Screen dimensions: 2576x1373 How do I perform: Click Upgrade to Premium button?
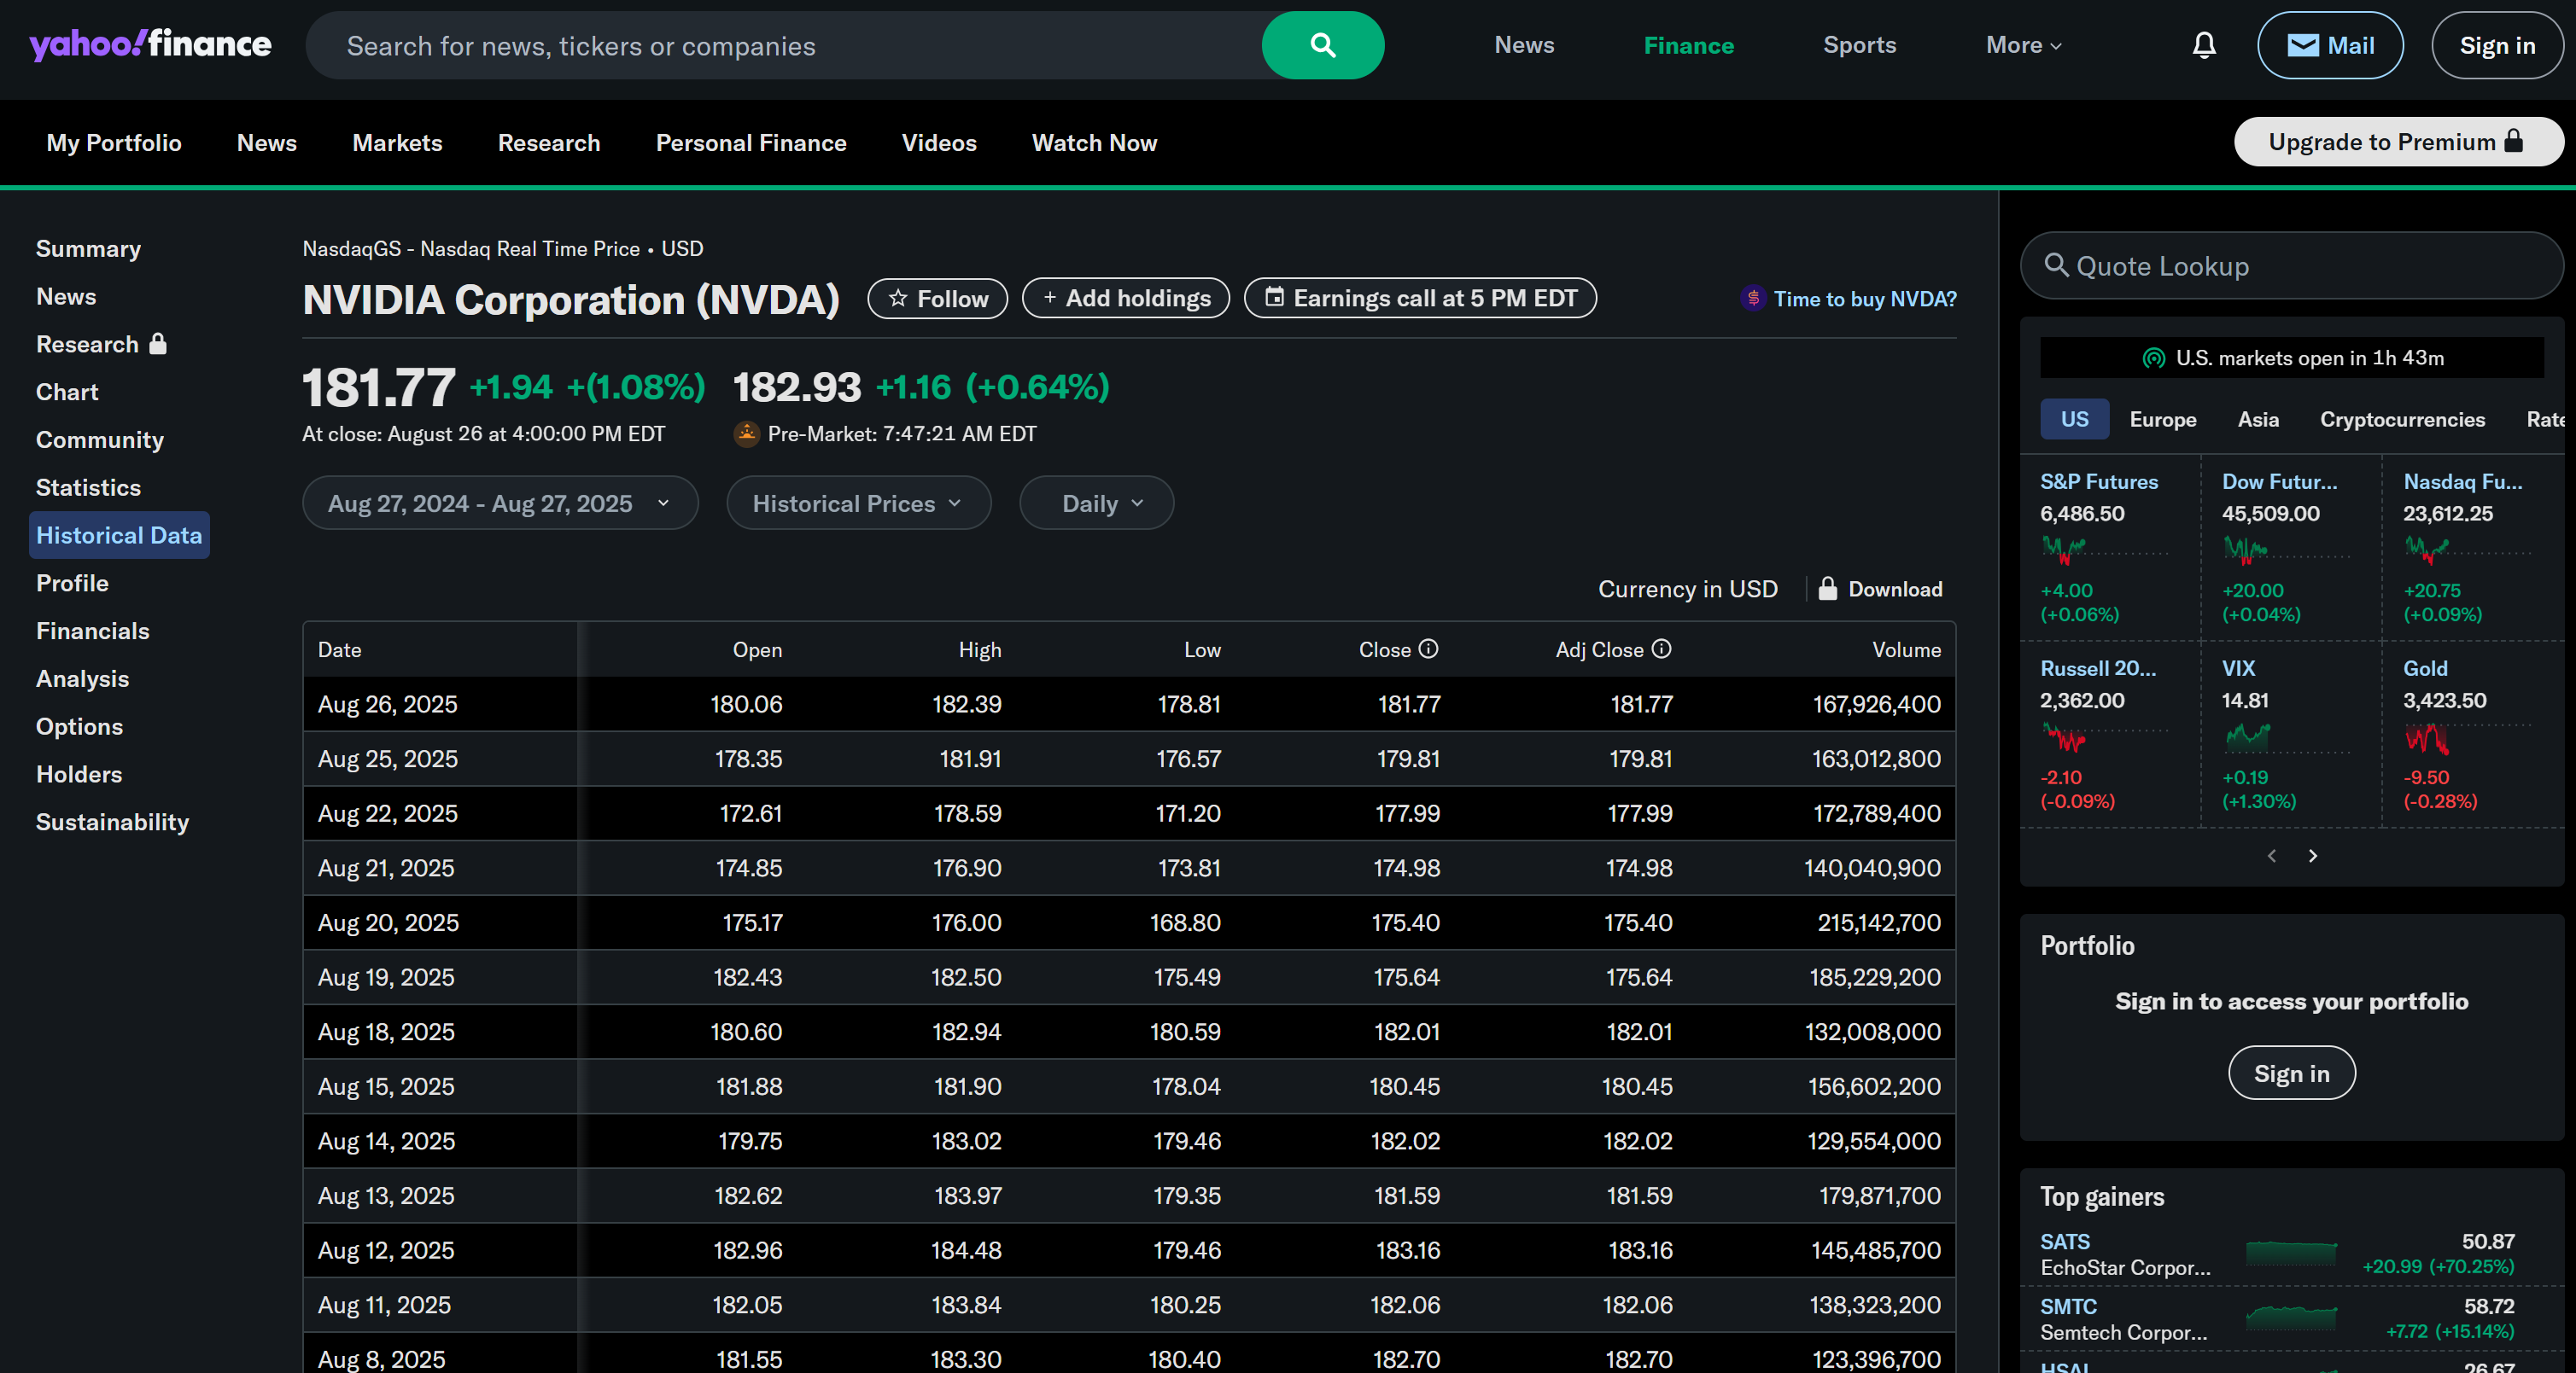point(2397,142)
